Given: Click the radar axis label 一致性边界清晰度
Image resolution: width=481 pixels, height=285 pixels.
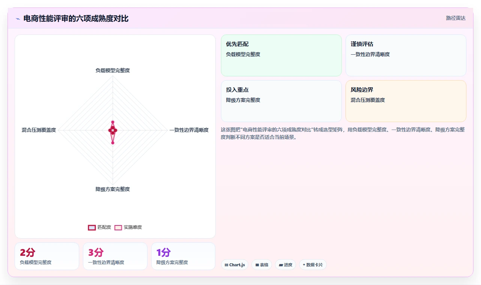Looking at the screenshot, I should [x=189, y=130].
